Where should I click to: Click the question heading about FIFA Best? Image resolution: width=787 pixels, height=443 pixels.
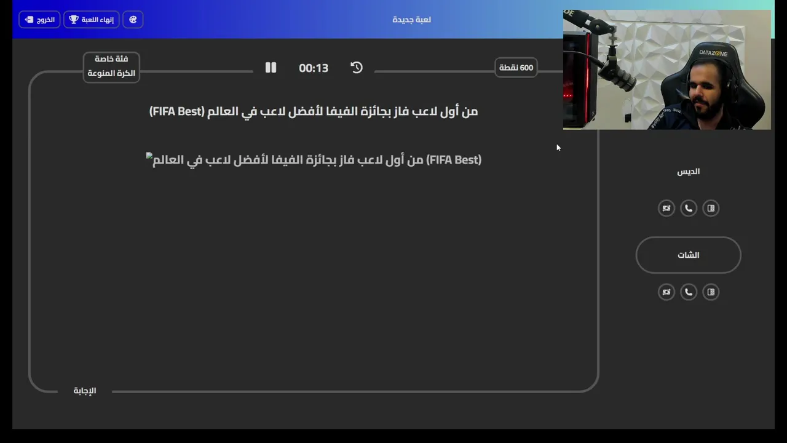point(314,111)
